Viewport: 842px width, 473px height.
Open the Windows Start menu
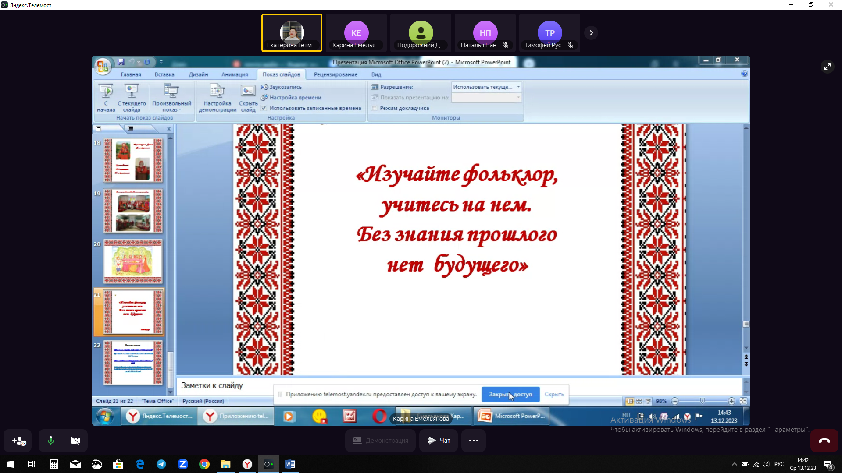(x=11, y=464)
